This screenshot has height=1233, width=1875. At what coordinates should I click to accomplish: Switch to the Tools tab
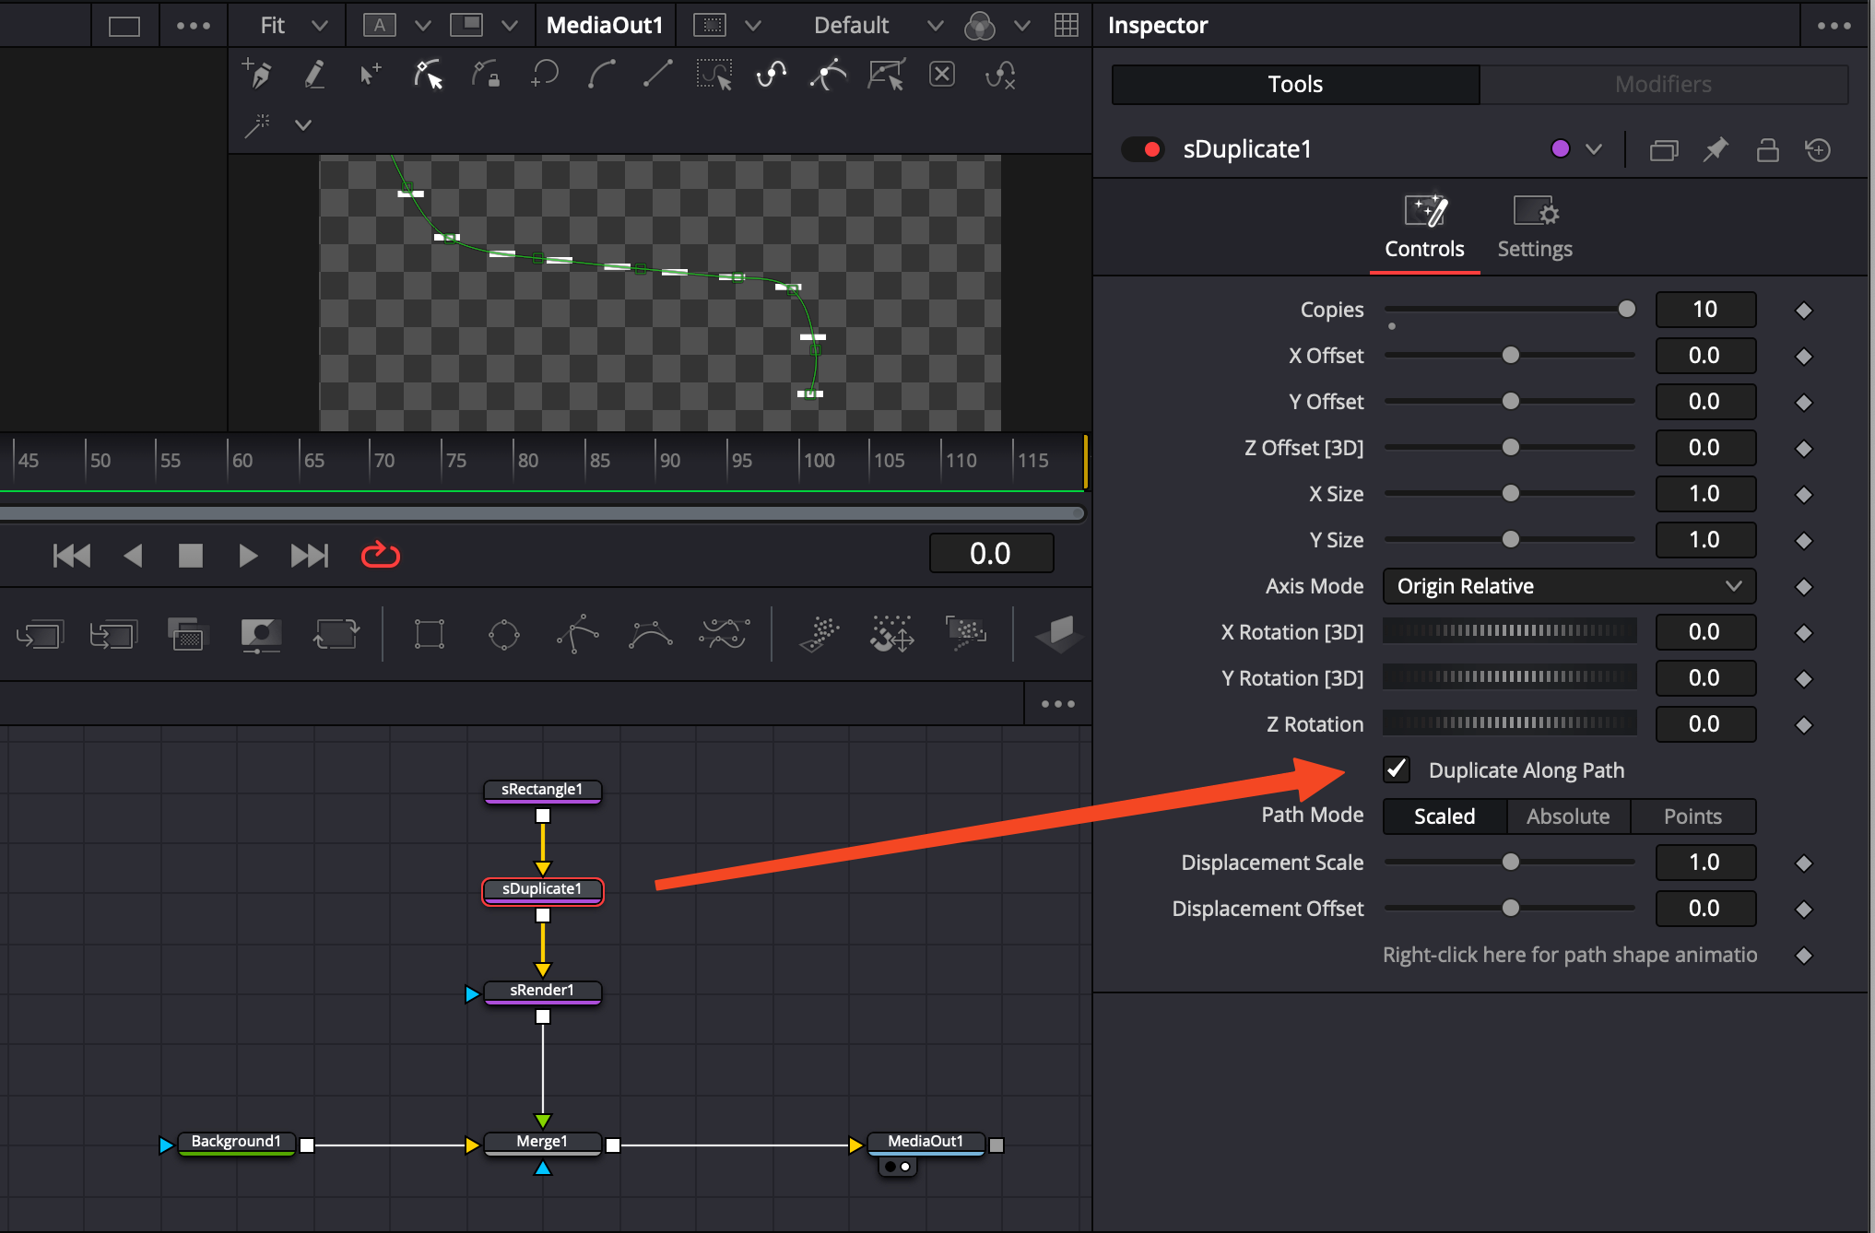click(1295, 84)
